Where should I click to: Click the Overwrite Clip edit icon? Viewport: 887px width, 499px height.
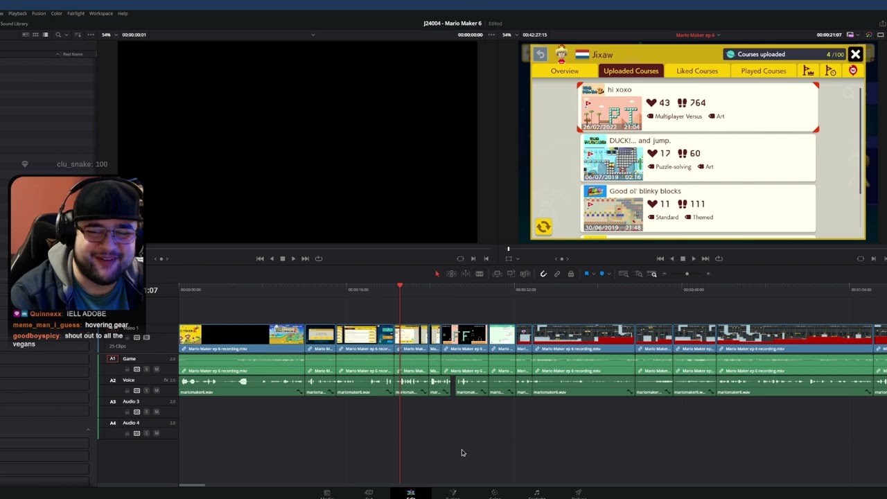tap(511, 274)
